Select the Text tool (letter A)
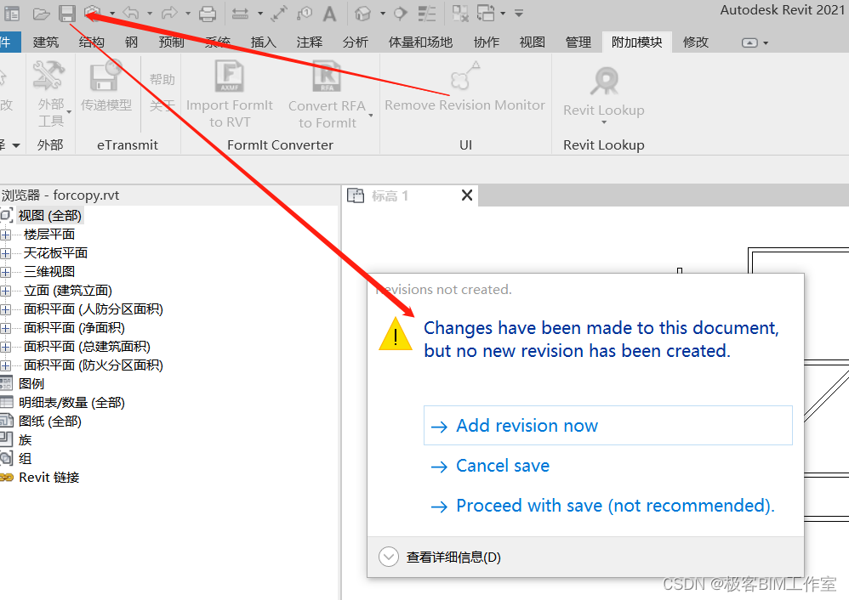 coord(329,13)
